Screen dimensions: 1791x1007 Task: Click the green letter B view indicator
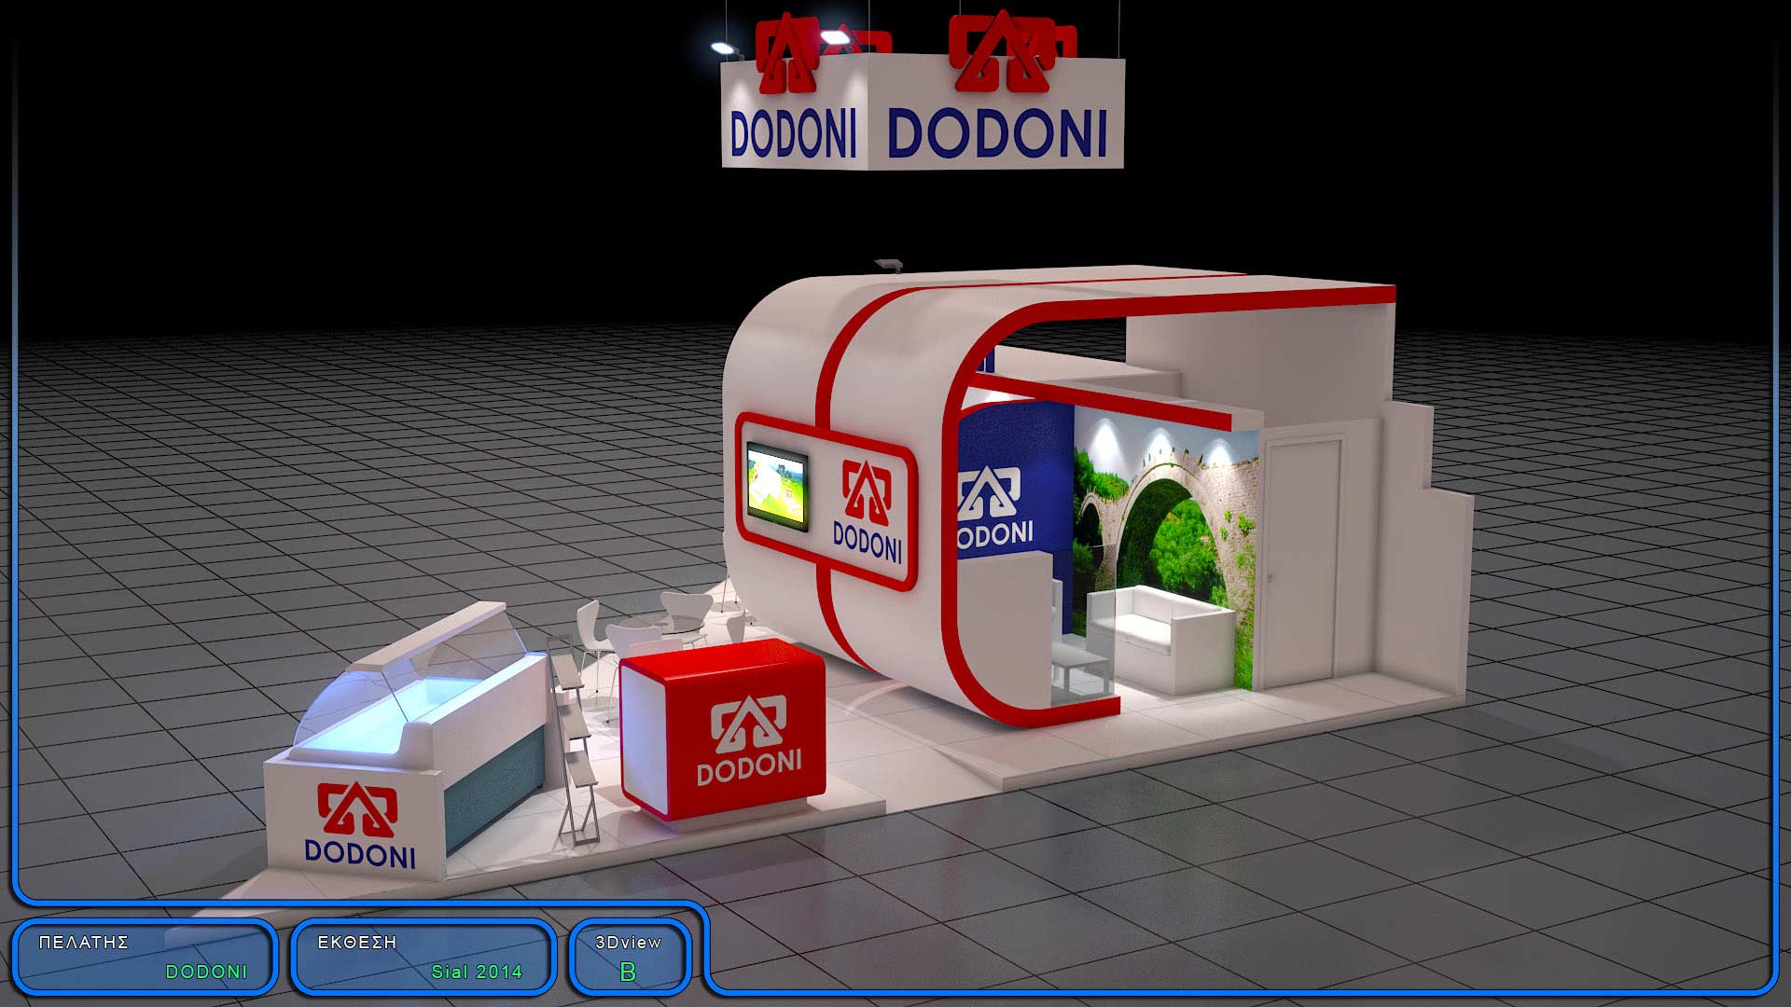pos(628,972)
